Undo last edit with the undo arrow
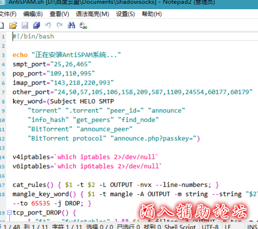The height and width of the screenshot is (229, 258). pos(48,25)
